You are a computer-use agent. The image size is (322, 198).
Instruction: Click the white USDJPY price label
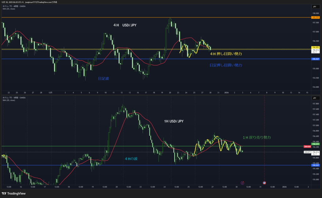[x=307, y=152]
